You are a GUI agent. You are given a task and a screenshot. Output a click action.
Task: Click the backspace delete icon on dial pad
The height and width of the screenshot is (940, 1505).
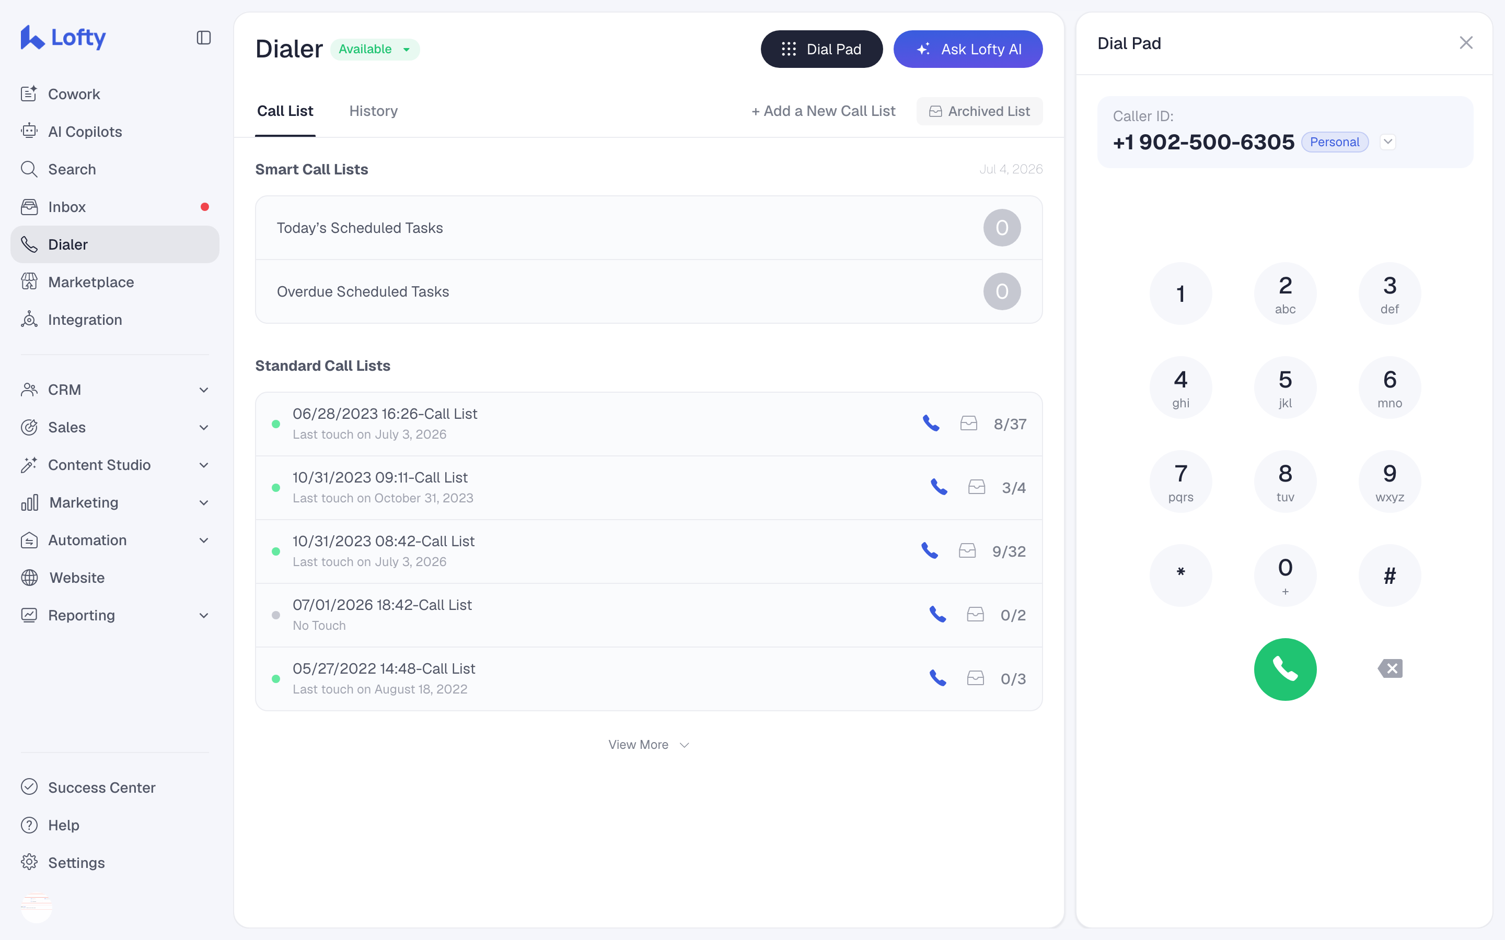click(1390, 669)
